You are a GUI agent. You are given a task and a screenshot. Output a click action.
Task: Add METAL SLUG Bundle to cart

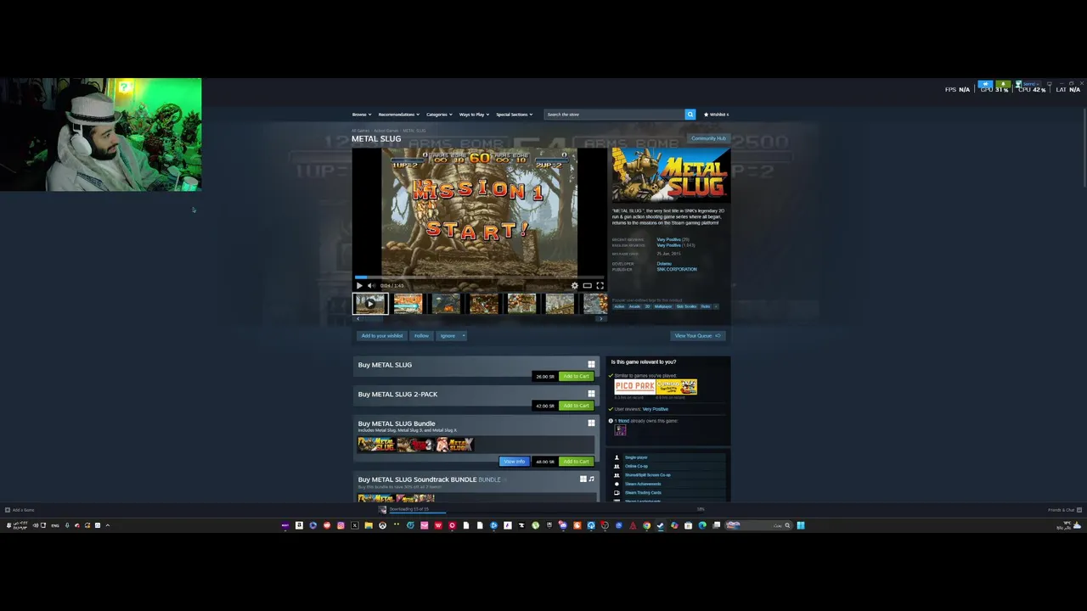click(x=576, y=462)
